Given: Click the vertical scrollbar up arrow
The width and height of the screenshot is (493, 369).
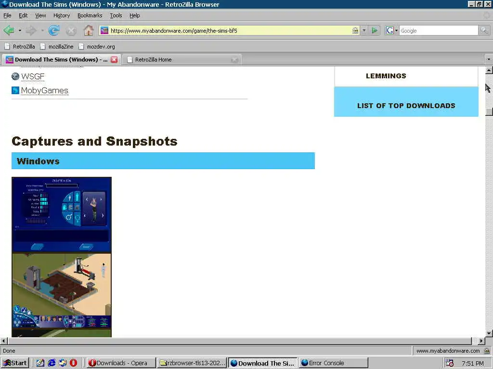Looking at the screenshot, I should tap(489, 70).
